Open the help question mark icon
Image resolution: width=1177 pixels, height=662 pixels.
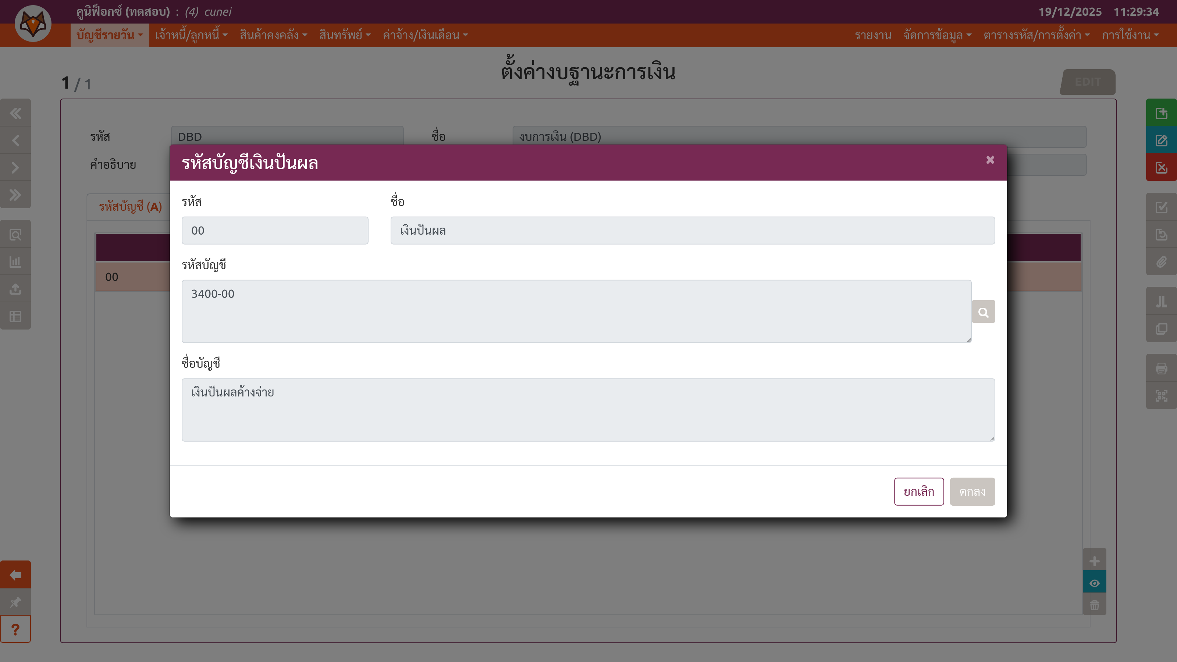coord(15,630)
